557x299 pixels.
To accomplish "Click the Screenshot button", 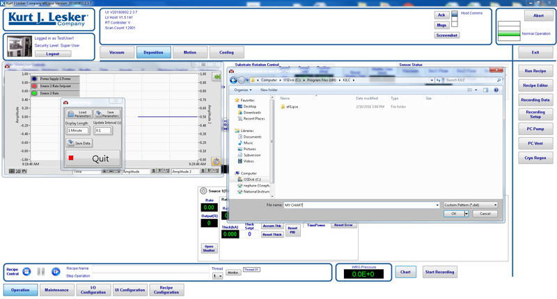I will pos(447,35).
